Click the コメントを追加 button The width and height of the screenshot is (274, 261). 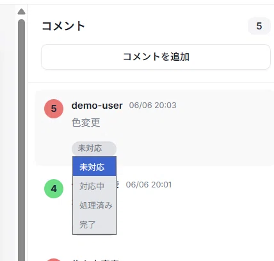coord(156,57)
